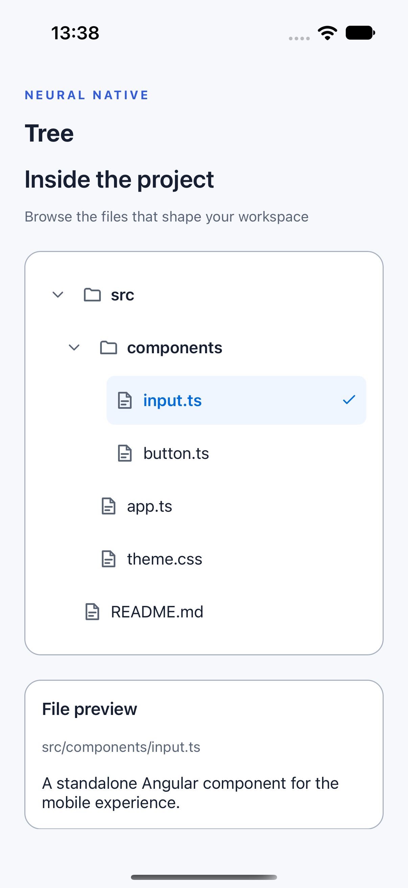Viewport: 408px width, 888px height.
Task: Select the src folder label
Action: pyautogui.click(x=122, y=295)
